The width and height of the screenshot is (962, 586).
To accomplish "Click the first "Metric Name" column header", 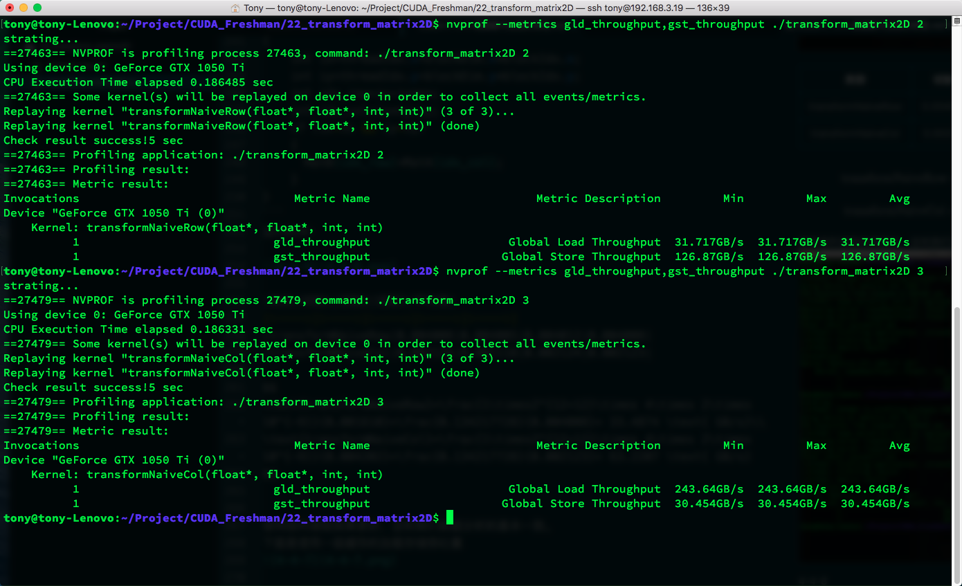I will coord(332,199).
